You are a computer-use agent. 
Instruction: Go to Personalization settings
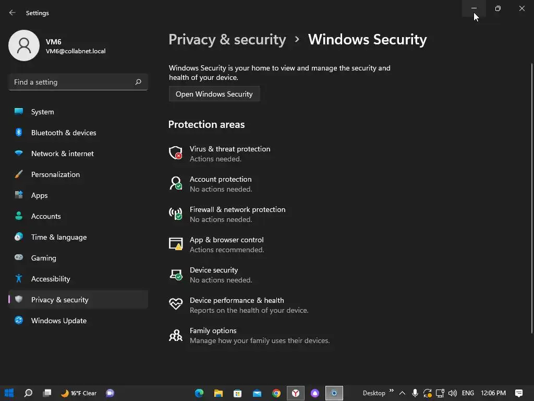pos(78,174)
